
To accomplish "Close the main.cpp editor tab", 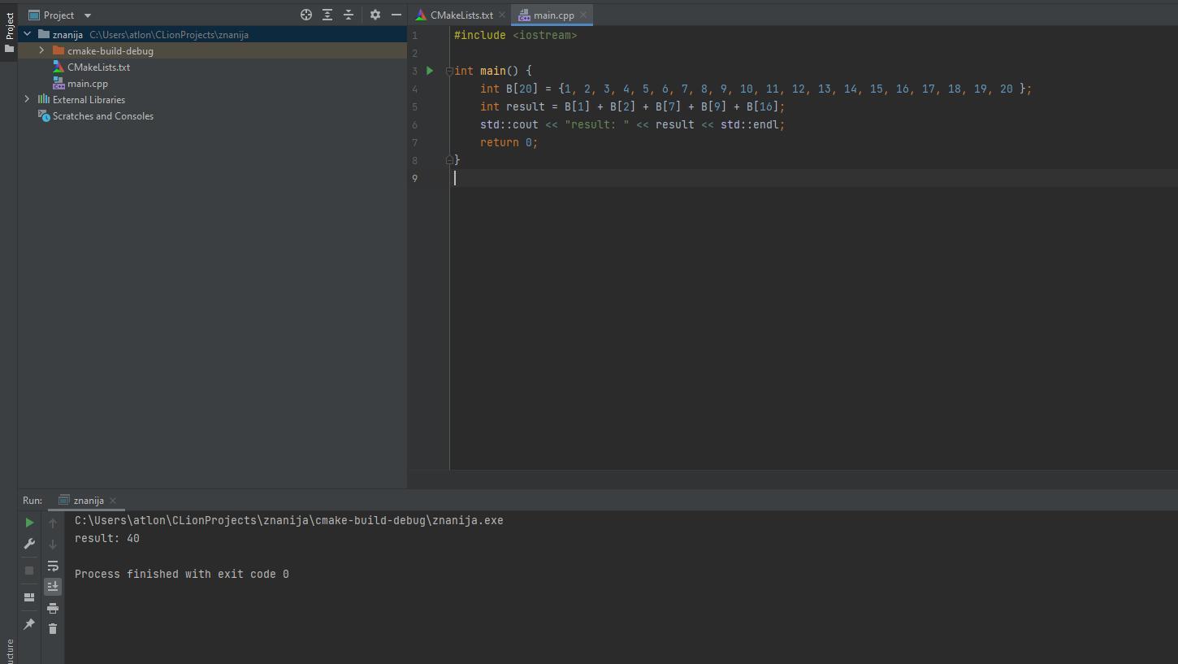I will (583, 15).
